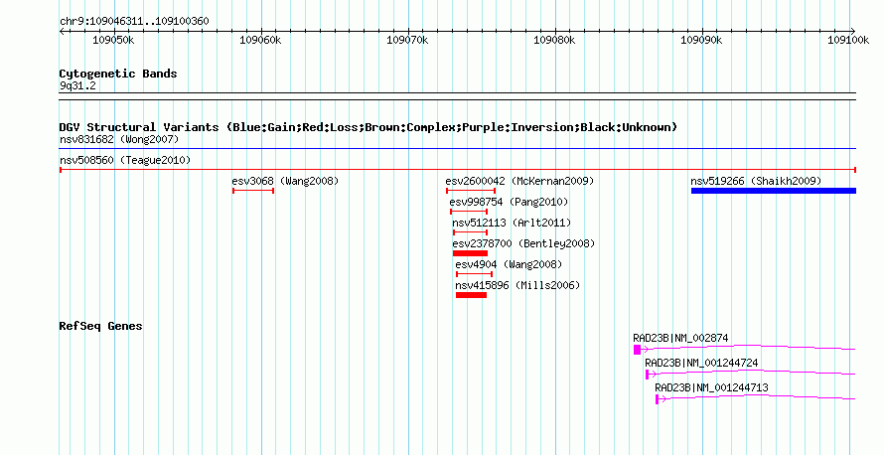The height and width of the screenshot is (455, 884).
Task: Open nsv512113 (Arlt2011) variant label
Action: (x=512, y=223)
